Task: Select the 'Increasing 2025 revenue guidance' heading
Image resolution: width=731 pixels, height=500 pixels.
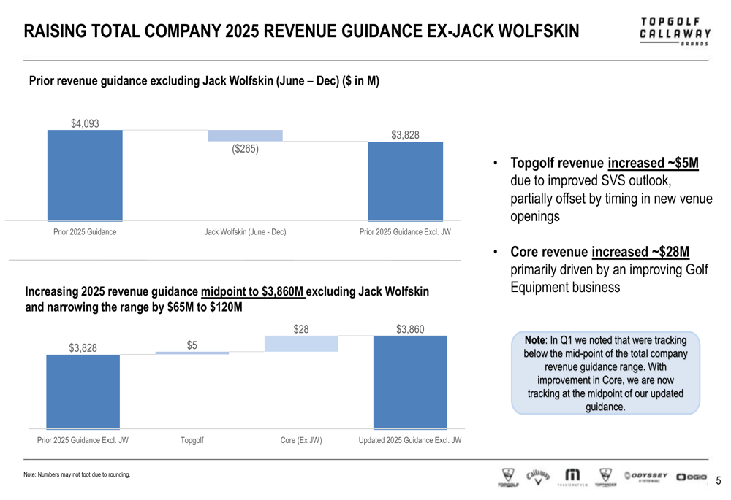Action: (x=227, y=299)
